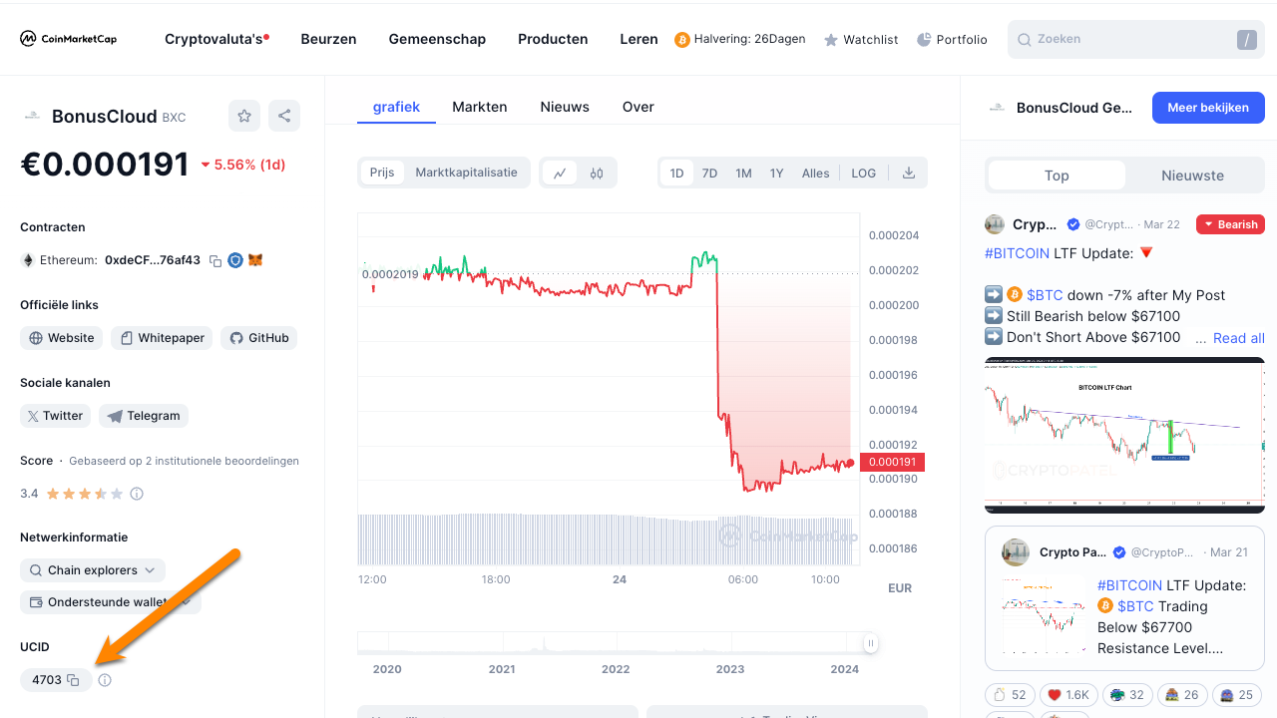The width and height of the screenshot is (1277, 718).
Task: Click the Meer bekijken button
Action: click(x=1207, y=108)
